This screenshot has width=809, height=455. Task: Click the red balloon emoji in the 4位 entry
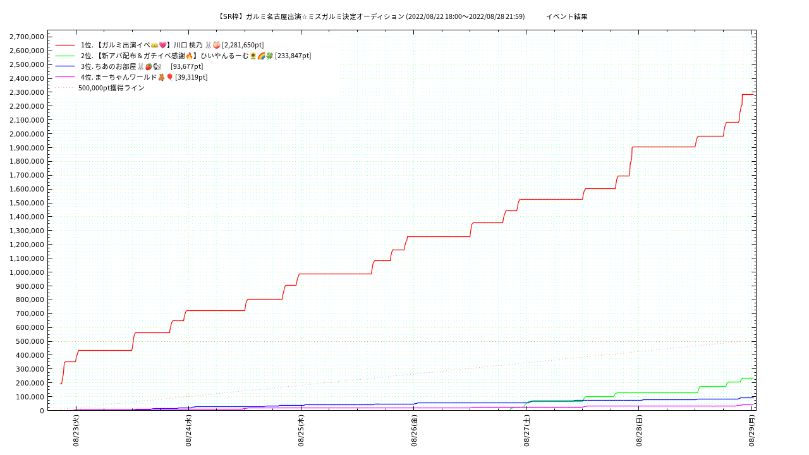[x=169, y=77]
